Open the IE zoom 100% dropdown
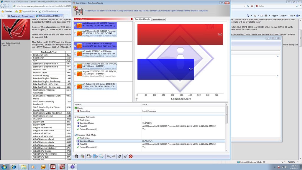Image resolution: width=302 pixels, height=170 pixels. tap(298, 162)
